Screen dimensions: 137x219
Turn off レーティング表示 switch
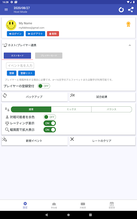tap(50, 123)
